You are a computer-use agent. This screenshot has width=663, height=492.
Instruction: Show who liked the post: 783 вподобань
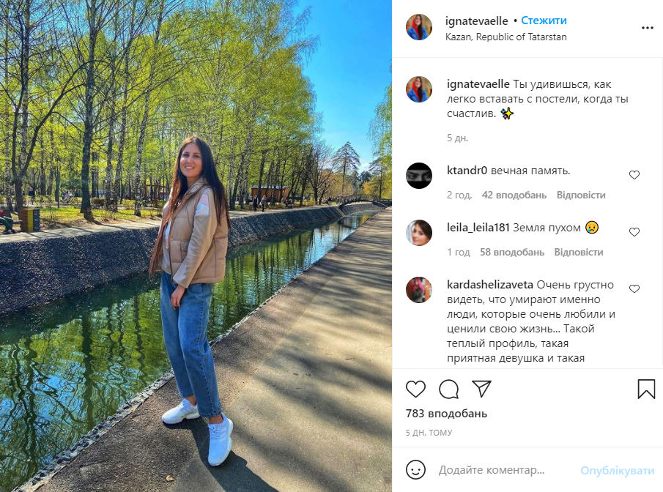coord(446,414)
